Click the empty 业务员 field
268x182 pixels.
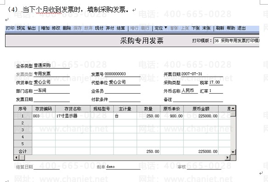click(x=122, y=91)
